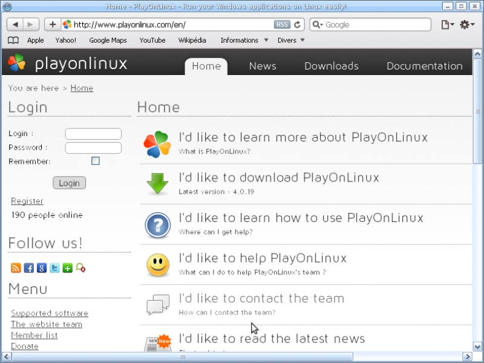The height and width of the screenshot is (363, 484).
Task: Click the yellow smiley face icon
Action: coord(157,265)
